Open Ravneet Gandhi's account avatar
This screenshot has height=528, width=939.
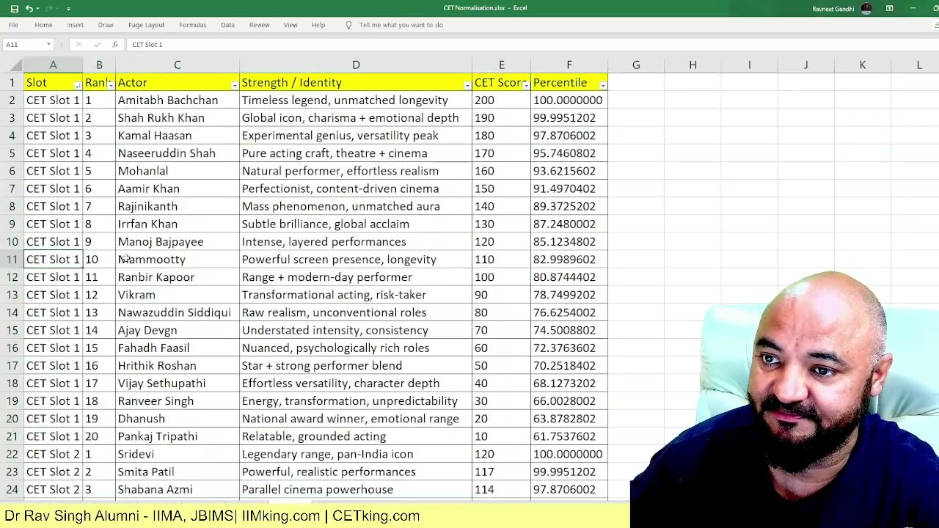coord(866,8)
